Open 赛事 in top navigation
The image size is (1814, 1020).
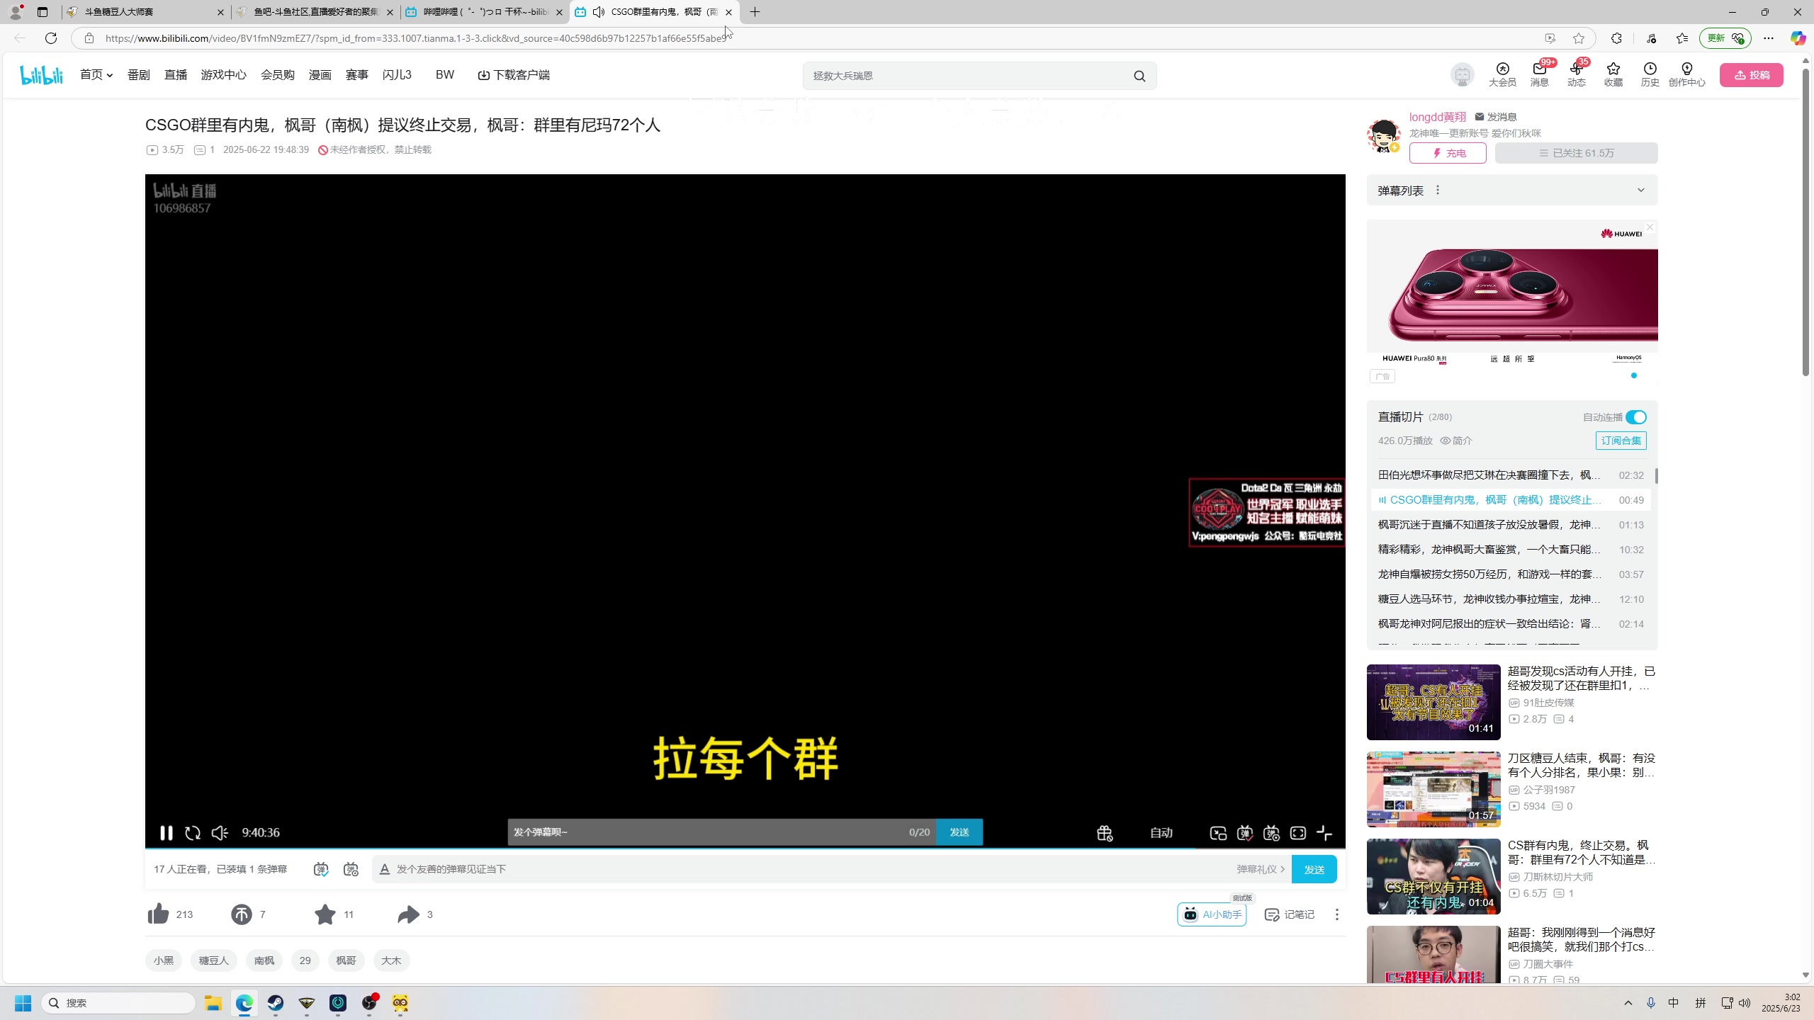pos(357,74)
